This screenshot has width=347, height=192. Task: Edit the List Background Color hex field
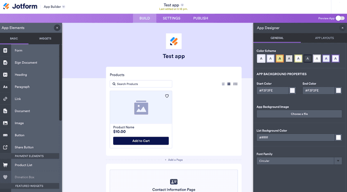tap(296, 137)
